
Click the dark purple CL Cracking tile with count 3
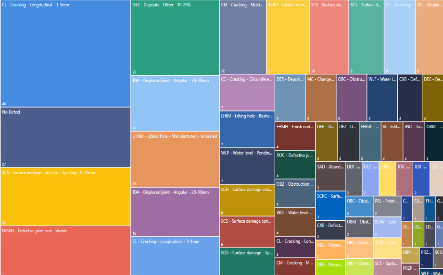(295, 247)
